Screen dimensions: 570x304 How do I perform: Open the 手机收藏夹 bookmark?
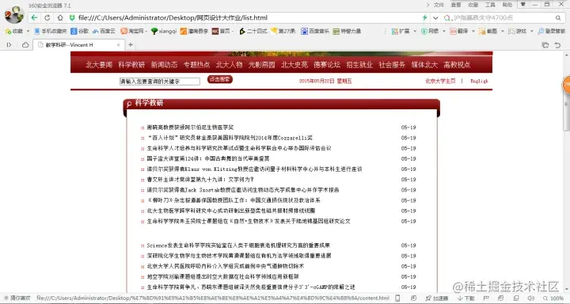[x=51, y=32]
